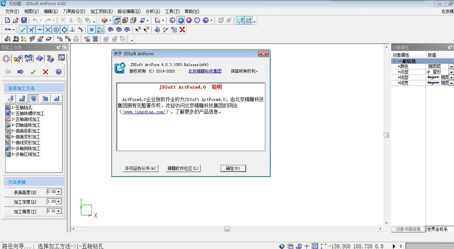Viewport: 454px width, 249px height.
Task: Open the 颜色 property dropdown arrow
Action: [x=451, y=67]
